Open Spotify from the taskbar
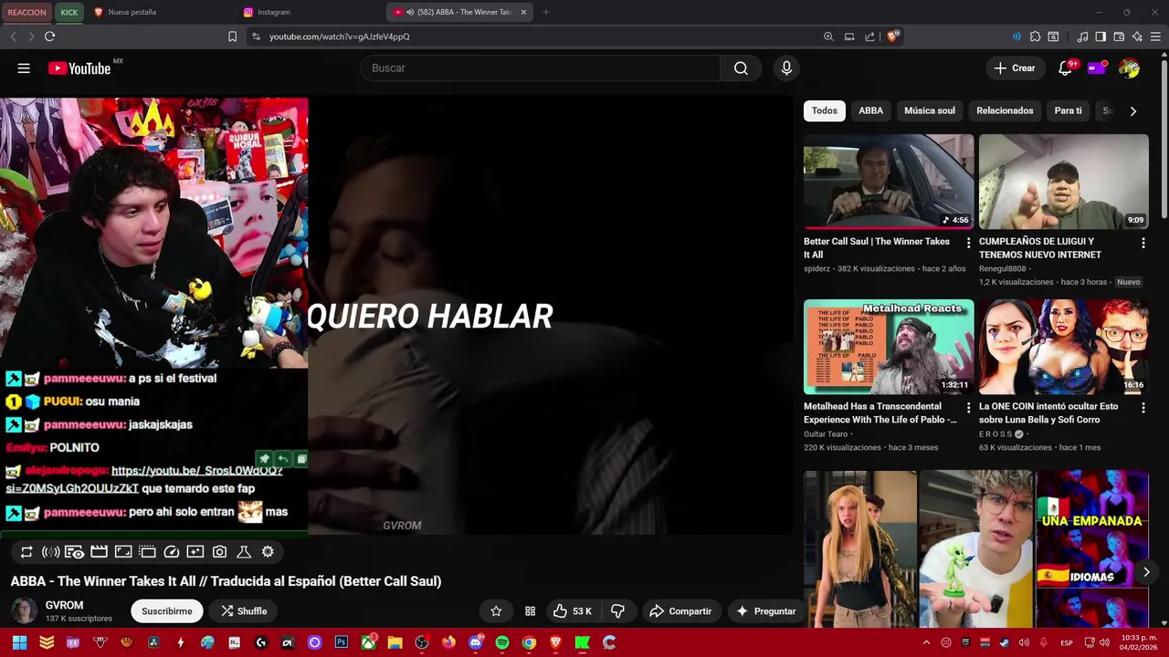Screen dimensions: 1169x657 coord(502,642)
